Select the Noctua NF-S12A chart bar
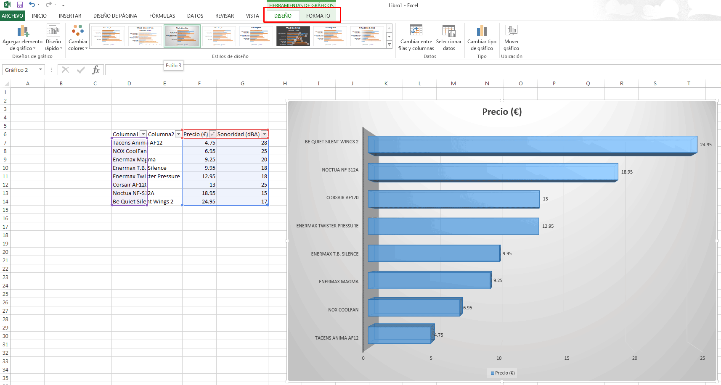The image size is (721, 385). (x=493, y=173)
